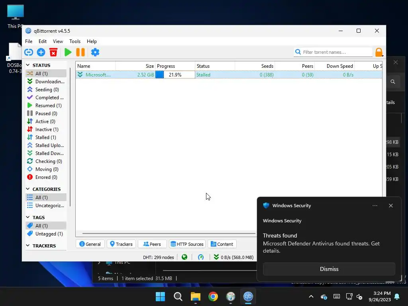This screenshot has width=408, height=306.
Task: Click the Filter torrent names search field
Action: (333, 52)
